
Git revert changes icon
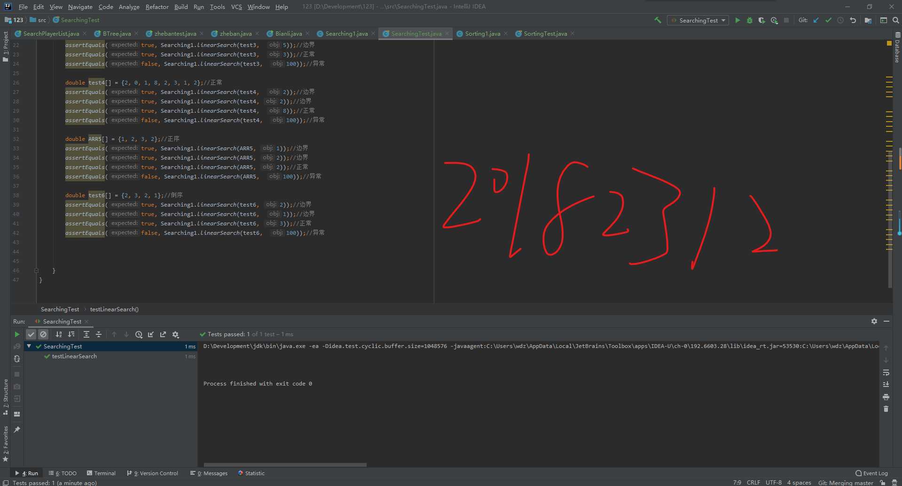[853, 20]
